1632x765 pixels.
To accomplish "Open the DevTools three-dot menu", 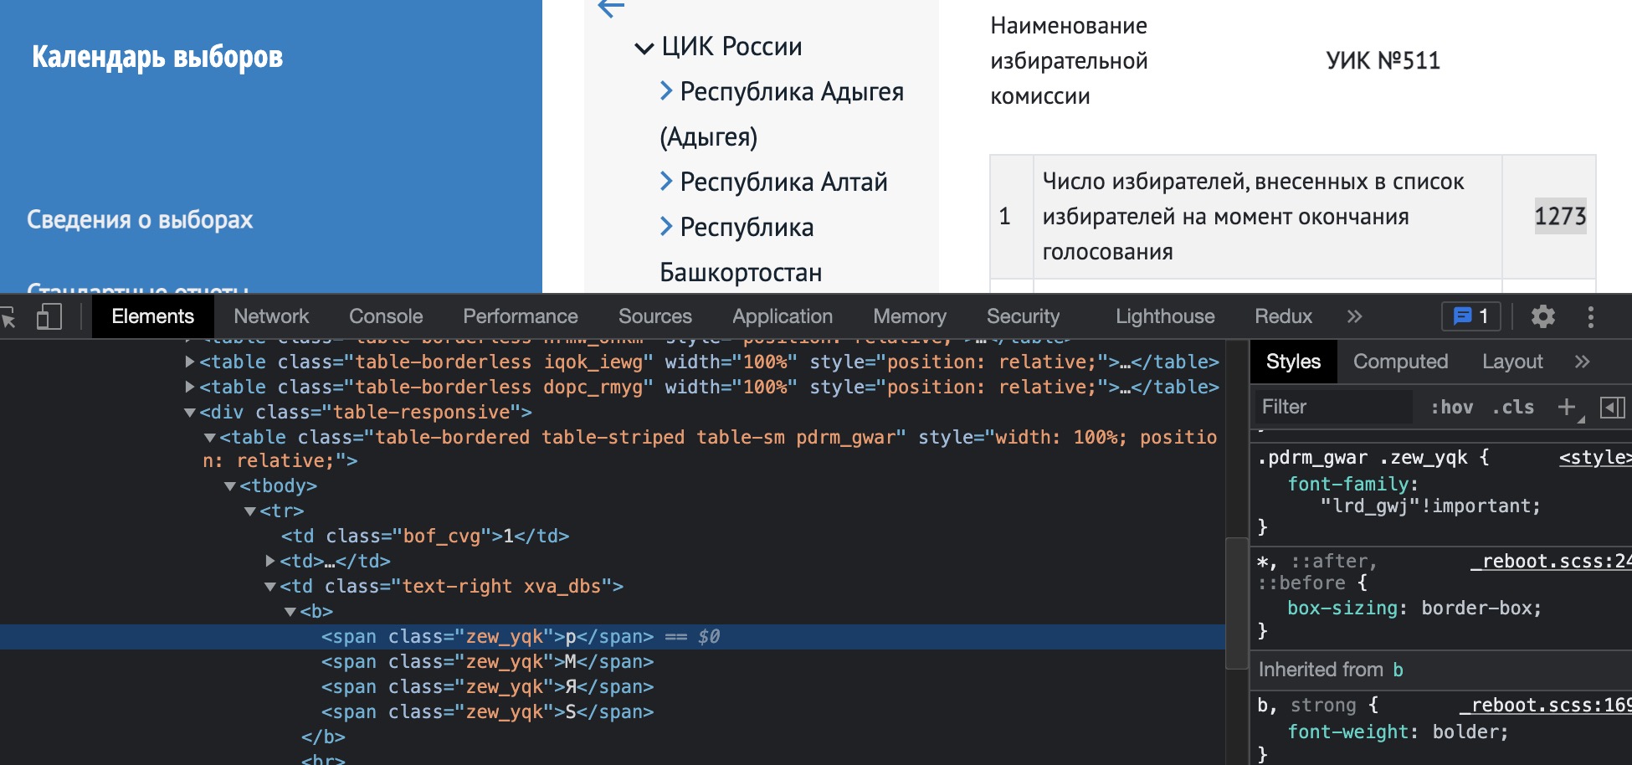I will (1591, 316).
